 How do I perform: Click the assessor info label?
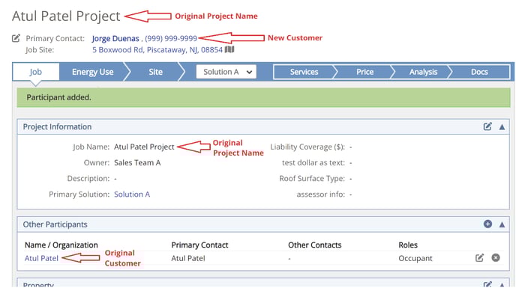pyautogui.click(x=321, y=194)
